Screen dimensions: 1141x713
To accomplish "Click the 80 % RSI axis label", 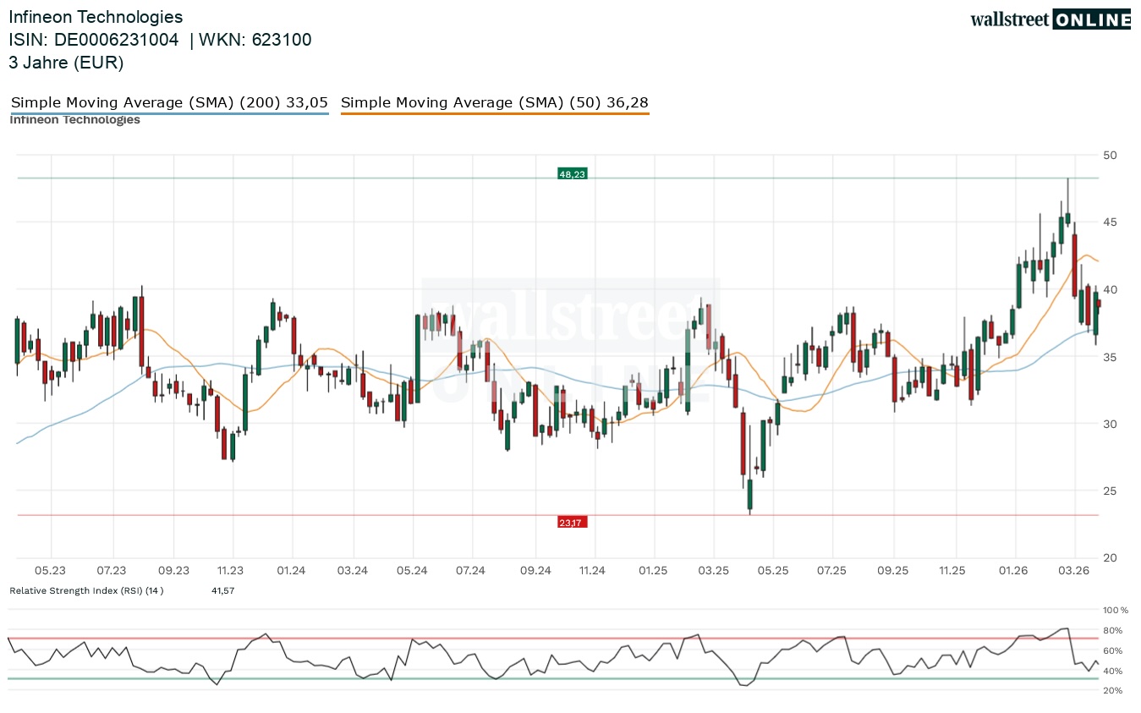I will tap(1112, 630).
